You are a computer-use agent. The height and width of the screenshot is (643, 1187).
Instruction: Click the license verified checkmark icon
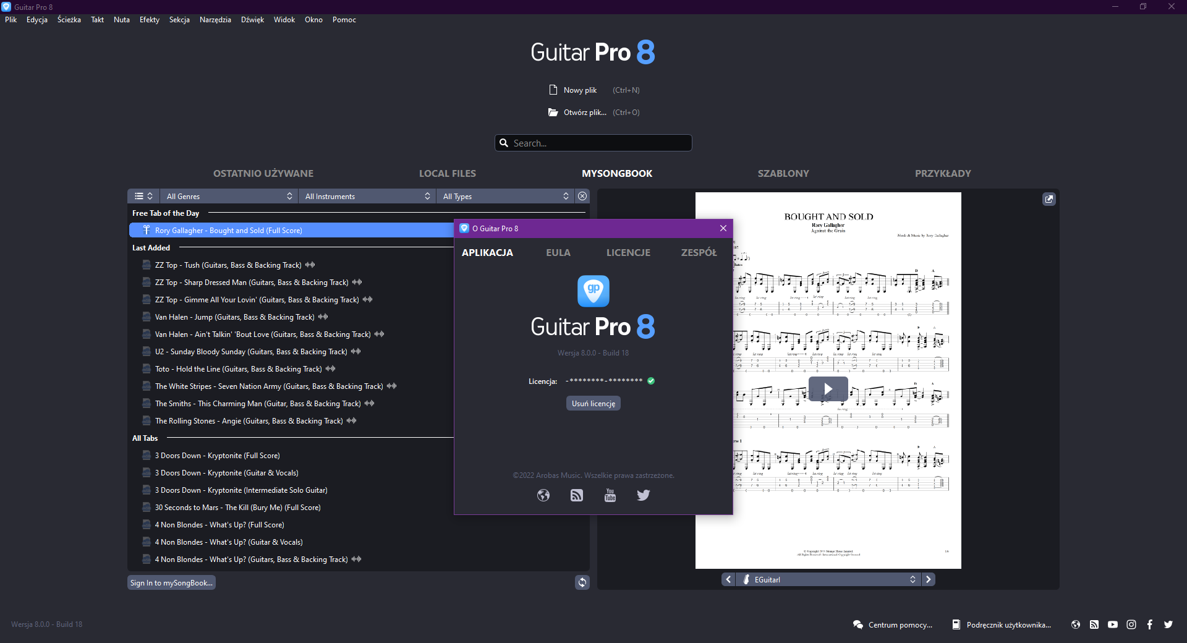pos(651,381)
